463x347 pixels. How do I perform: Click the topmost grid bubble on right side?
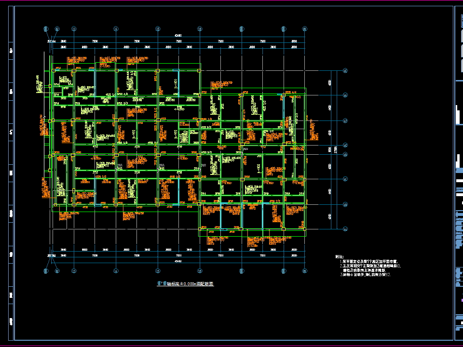pyautogui.click(x=345, y=71)
